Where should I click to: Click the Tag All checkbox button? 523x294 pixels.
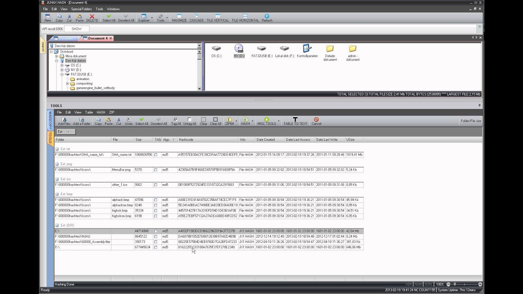click(176, 121)
